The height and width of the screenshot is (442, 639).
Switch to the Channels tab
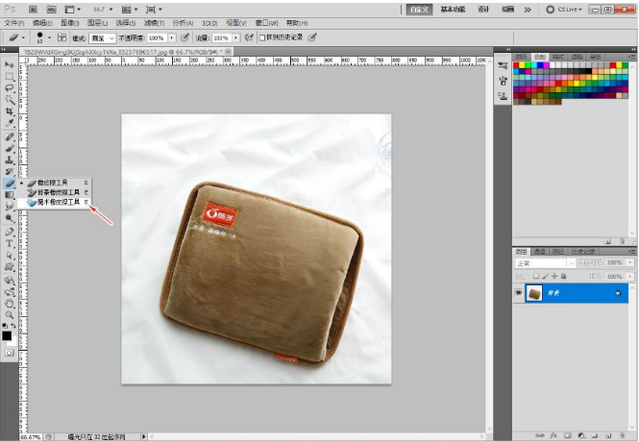click(540, 252)
